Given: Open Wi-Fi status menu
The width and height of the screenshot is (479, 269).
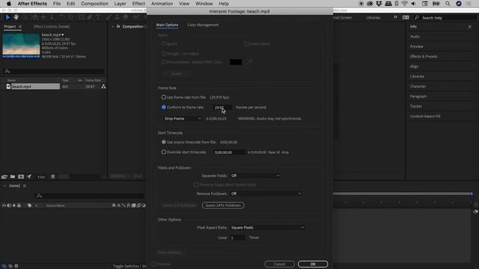Looking at the screenshot, I should 405,4.
